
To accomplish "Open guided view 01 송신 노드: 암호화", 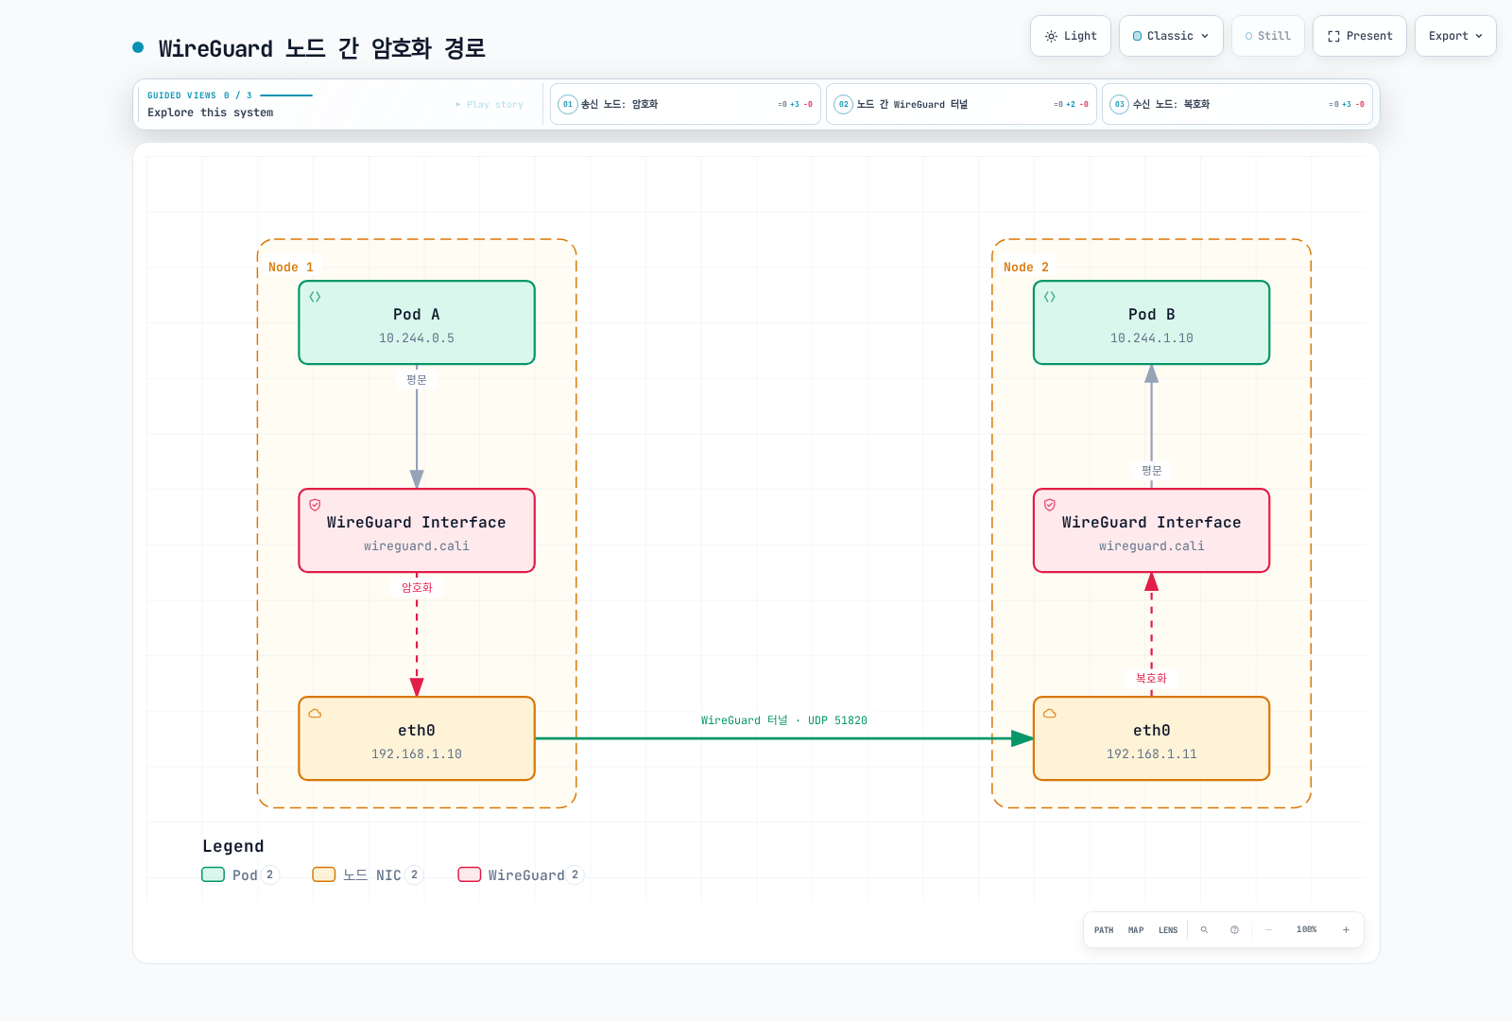I will 685,104.
